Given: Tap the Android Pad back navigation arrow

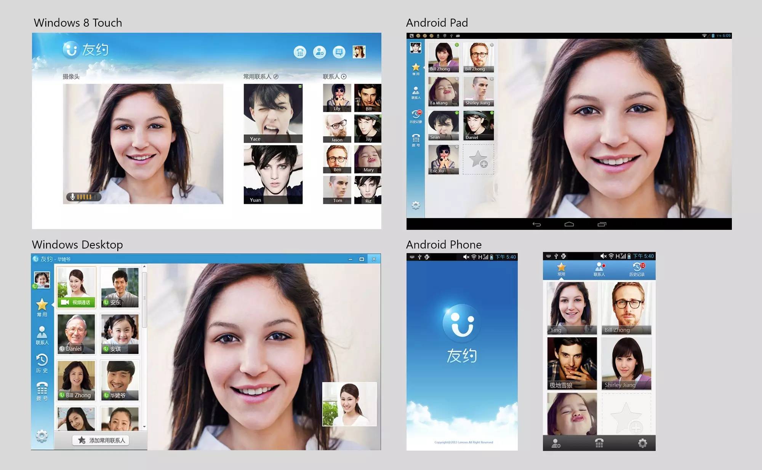Looking at the screenshot, I should [536, 224].
